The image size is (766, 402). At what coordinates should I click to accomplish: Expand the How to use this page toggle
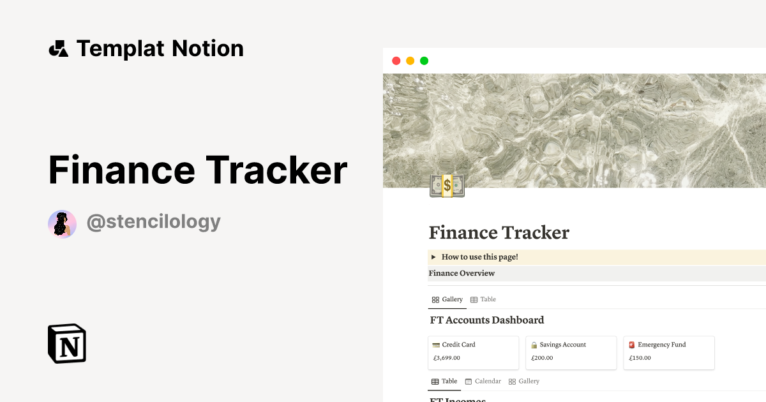434,257
